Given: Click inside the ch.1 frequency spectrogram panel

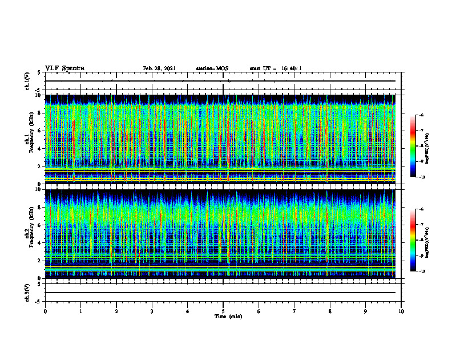Looking at the screenshot, I should pyautogui.click(x=220, y=139).
